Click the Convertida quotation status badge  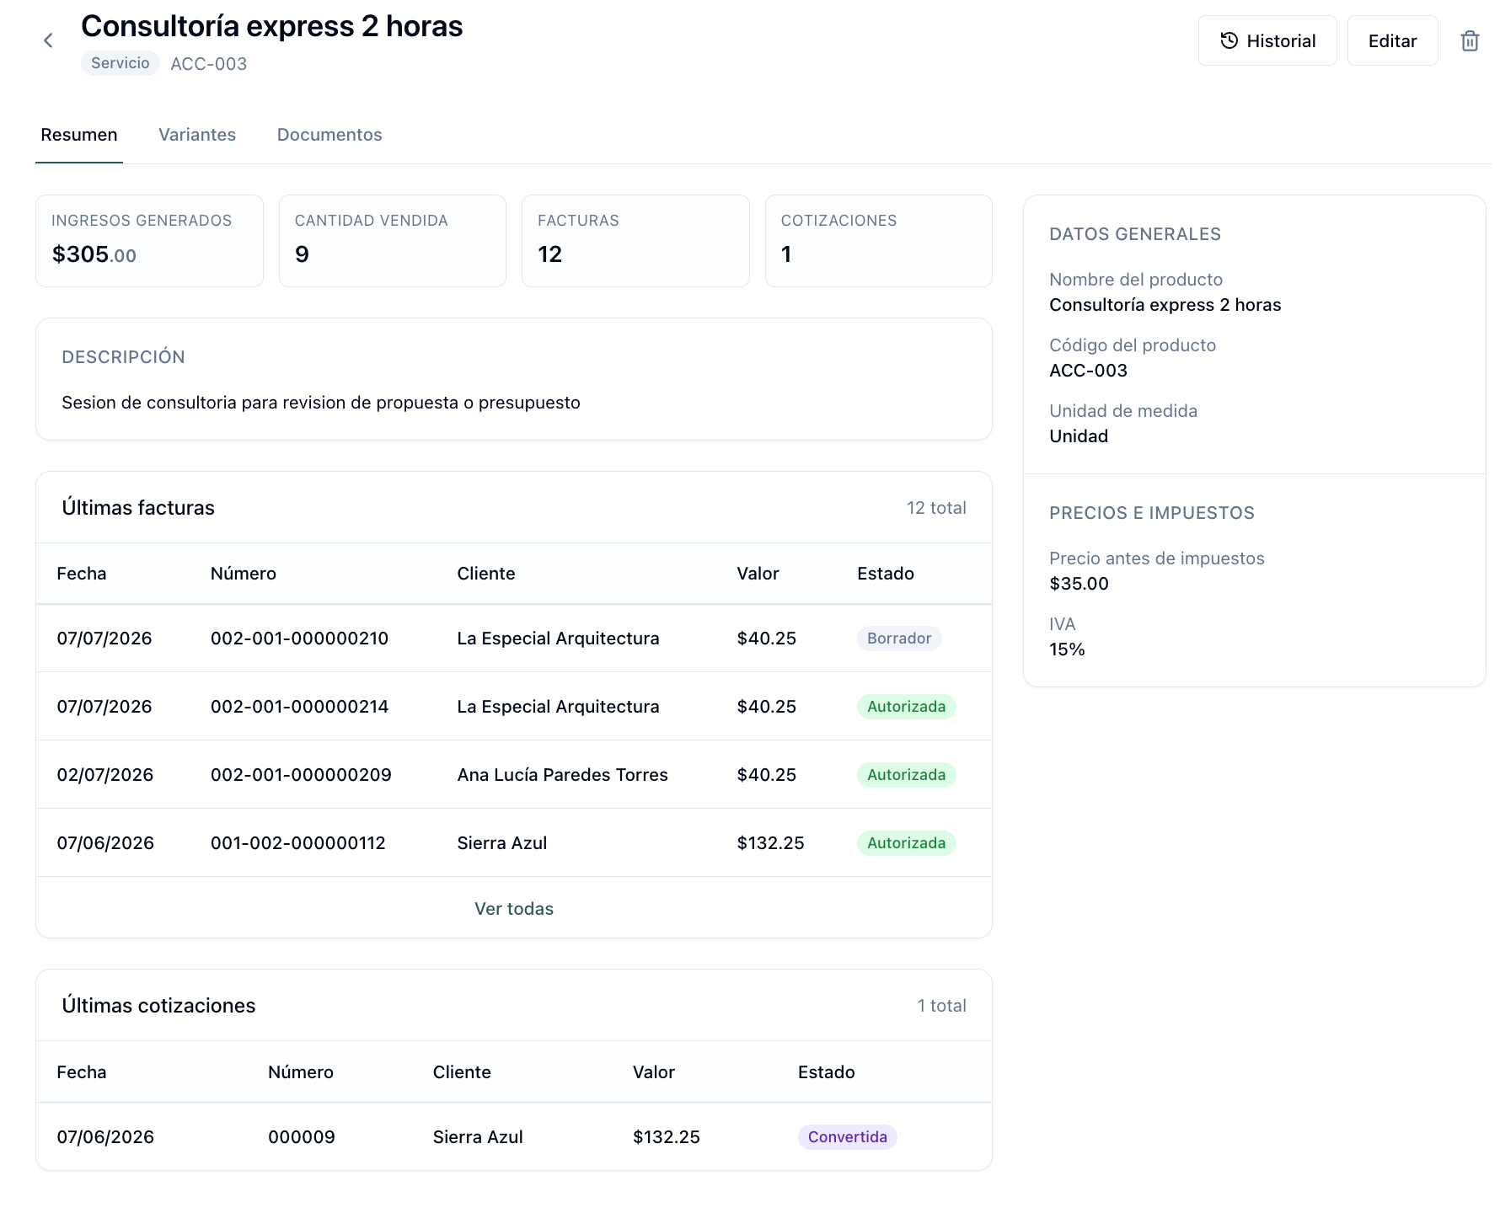(x=848, y=1137)
